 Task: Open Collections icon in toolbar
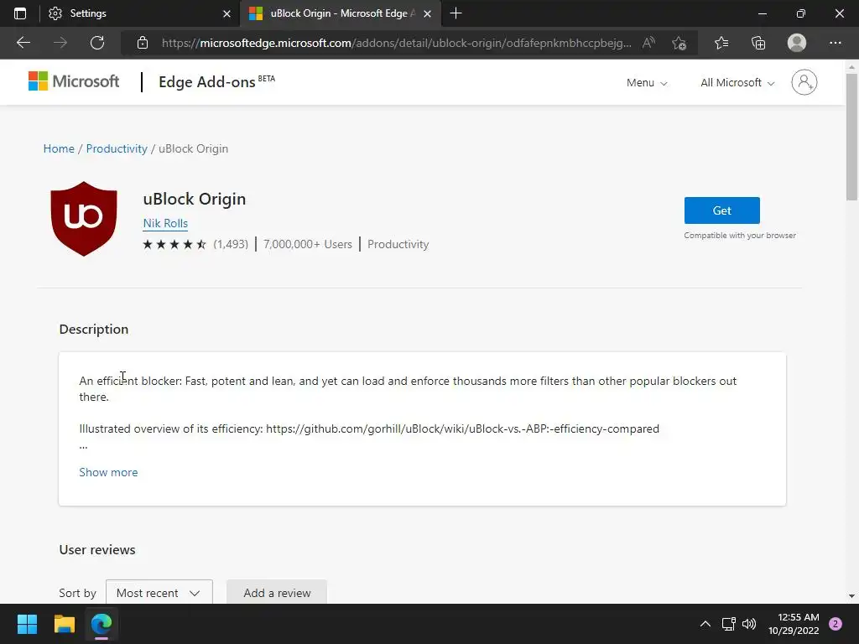[758, 43]
